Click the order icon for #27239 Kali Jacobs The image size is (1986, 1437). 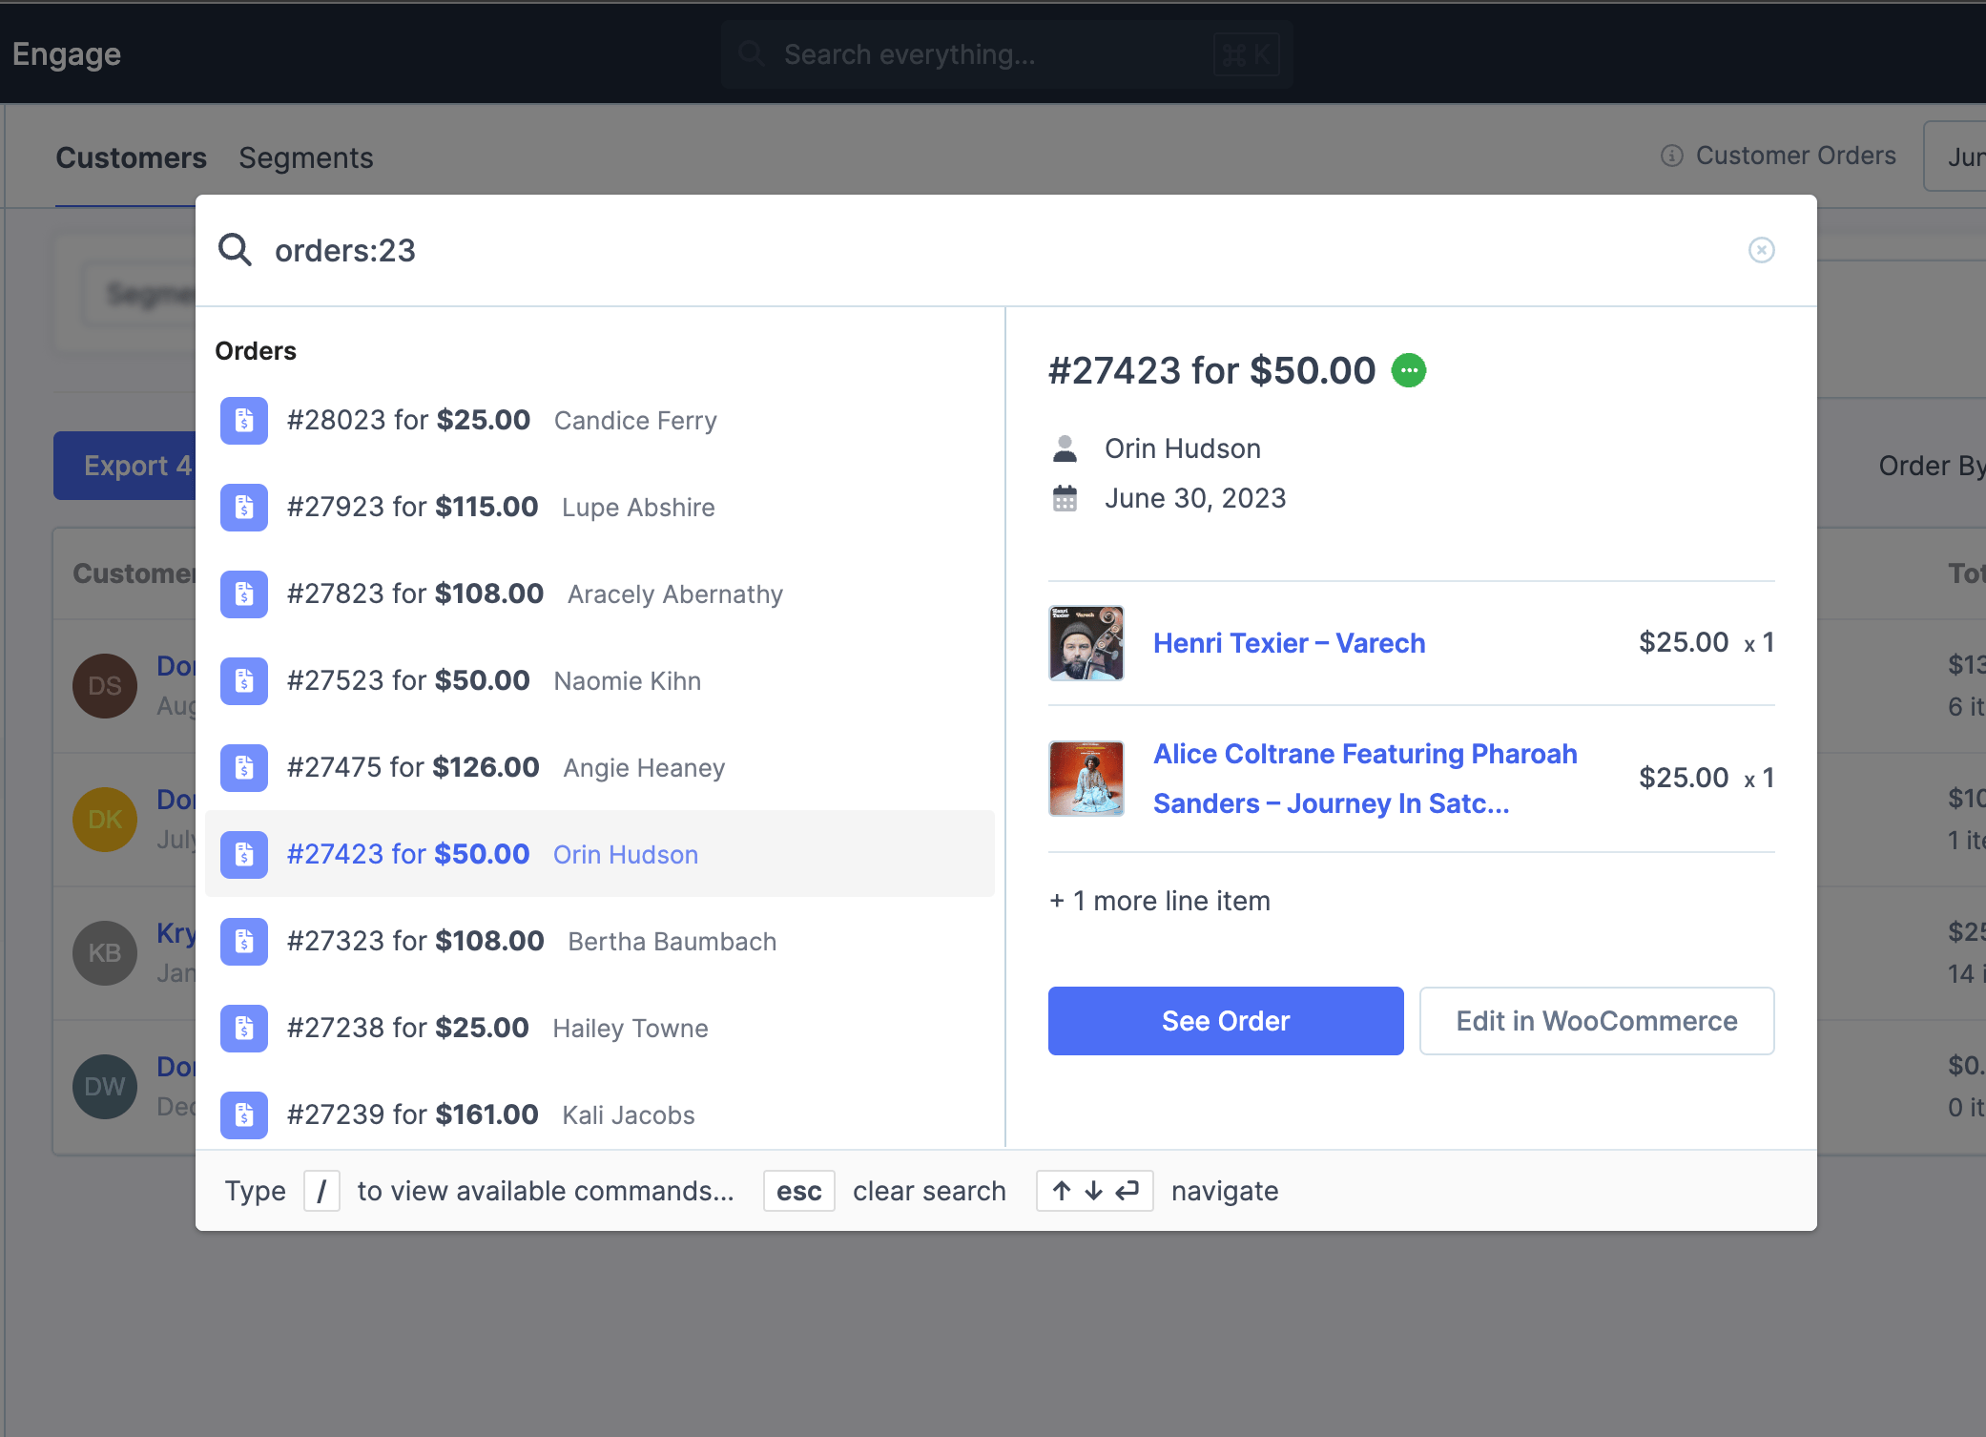[x=244, y=1114]
